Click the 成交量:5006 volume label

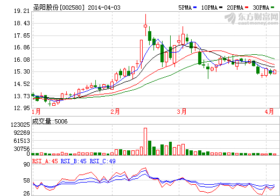click(50, 121)
